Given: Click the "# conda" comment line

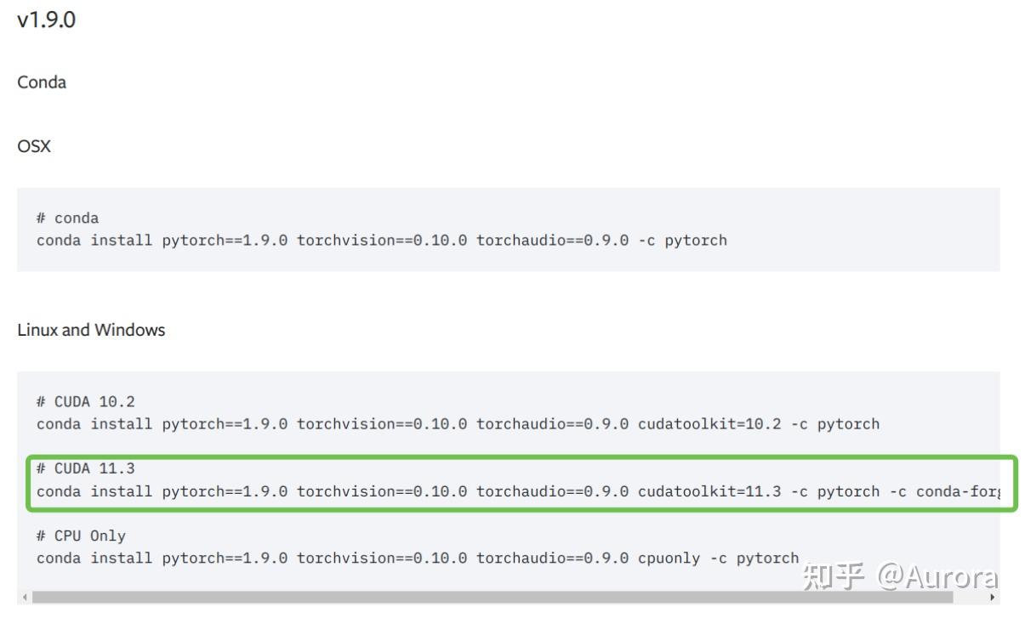Looking at the screenshot, I should pyautogui.click(x=68, y=218).
